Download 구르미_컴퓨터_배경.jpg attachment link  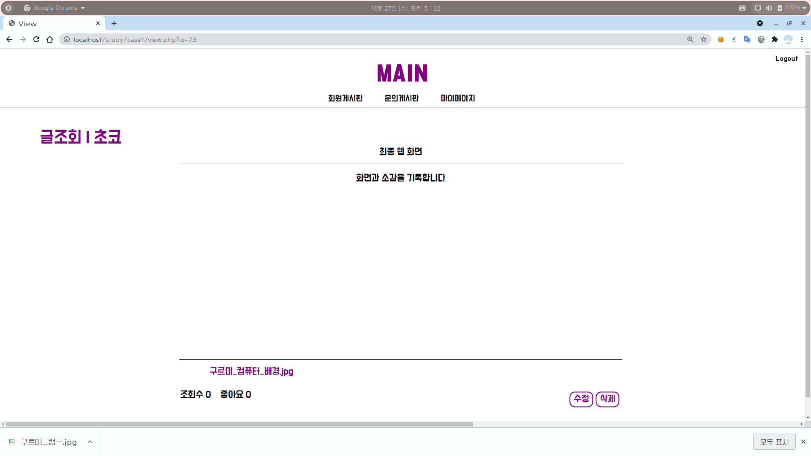point(251,371)
